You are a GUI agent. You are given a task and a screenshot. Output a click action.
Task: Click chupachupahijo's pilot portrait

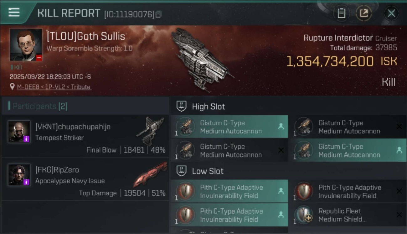[19, 132]
